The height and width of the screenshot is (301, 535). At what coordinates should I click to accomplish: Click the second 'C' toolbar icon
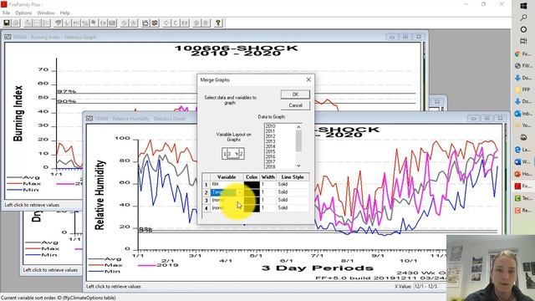pyautogui.click(x=176, y=23)
